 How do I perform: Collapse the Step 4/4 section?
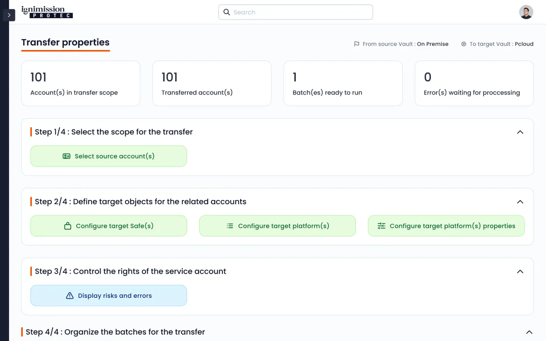(529, 332)
